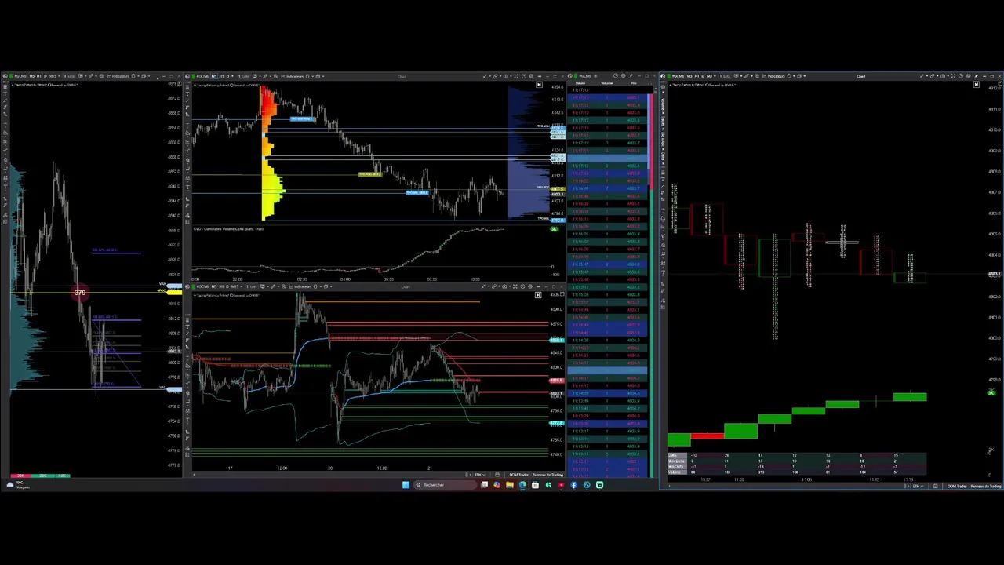Expand timeframe dropdown in the right chart
1004x565 pixels.
[715, 76]
